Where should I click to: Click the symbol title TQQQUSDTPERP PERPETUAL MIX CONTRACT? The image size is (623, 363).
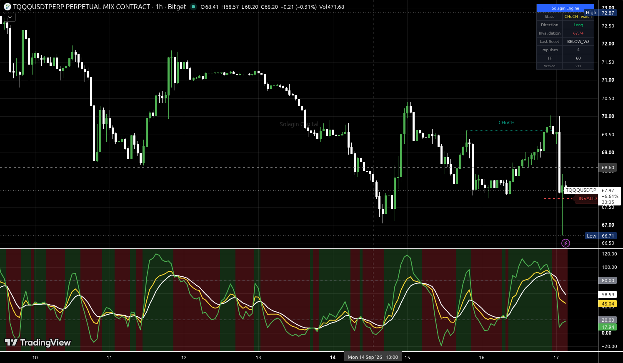pyautogui.click(x=82, y=7)
